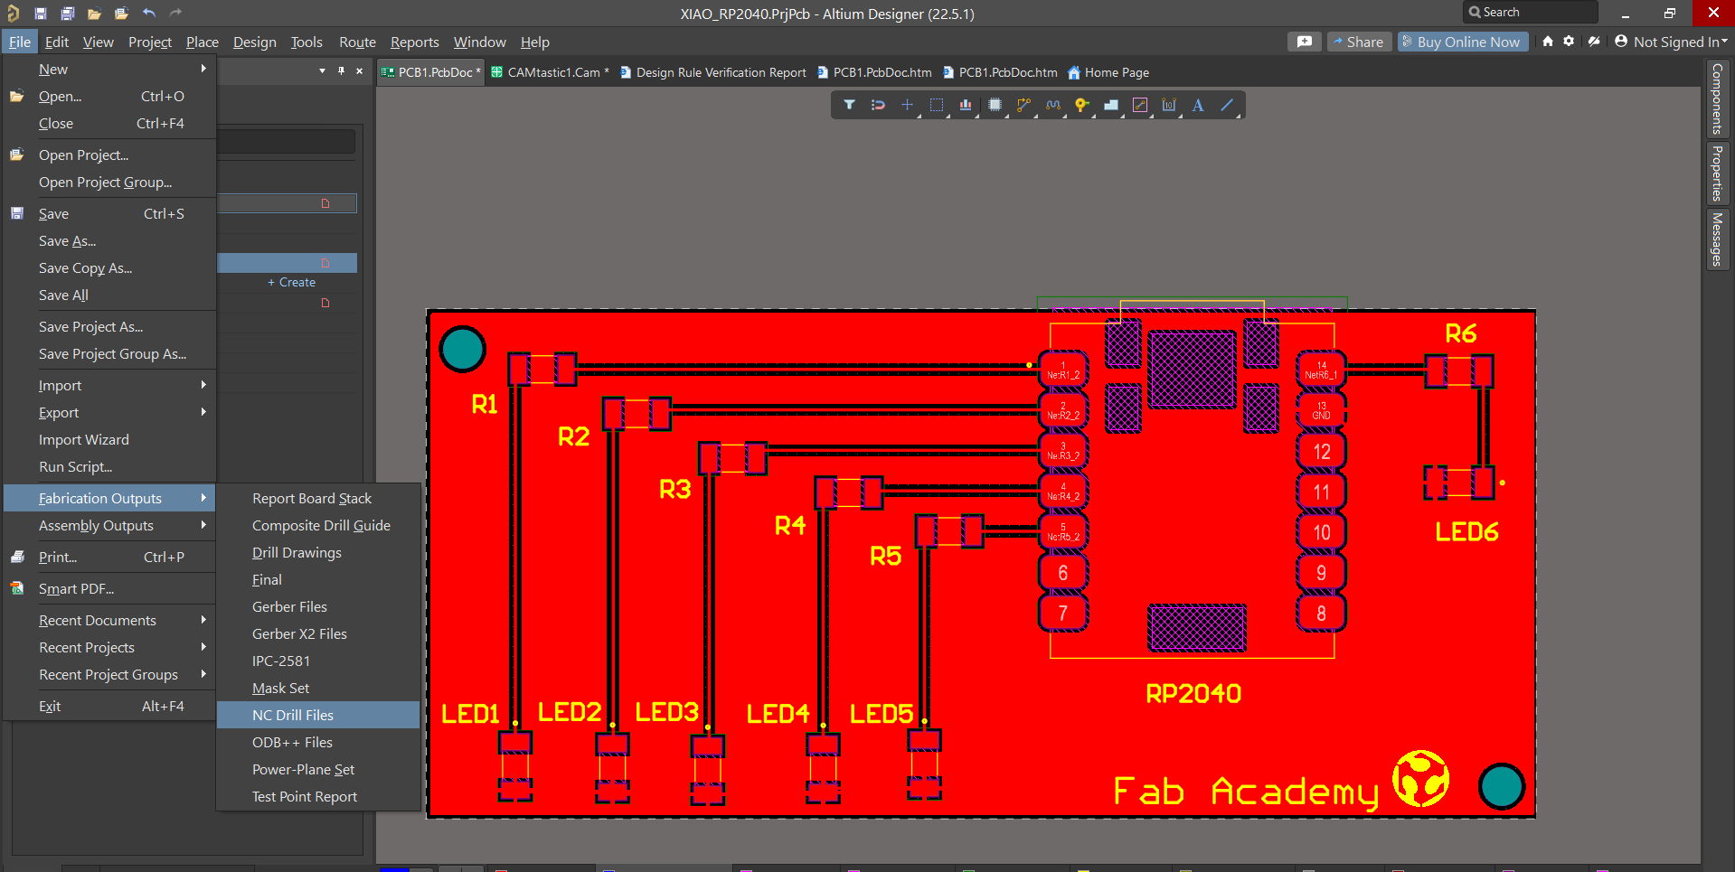Select the Place Component chip tool
The height and width of the screenshot is (872, 1735).
995,106
